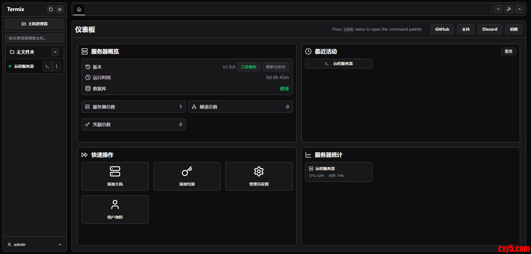Open the 主机管理器 host manager

point(35,24)
